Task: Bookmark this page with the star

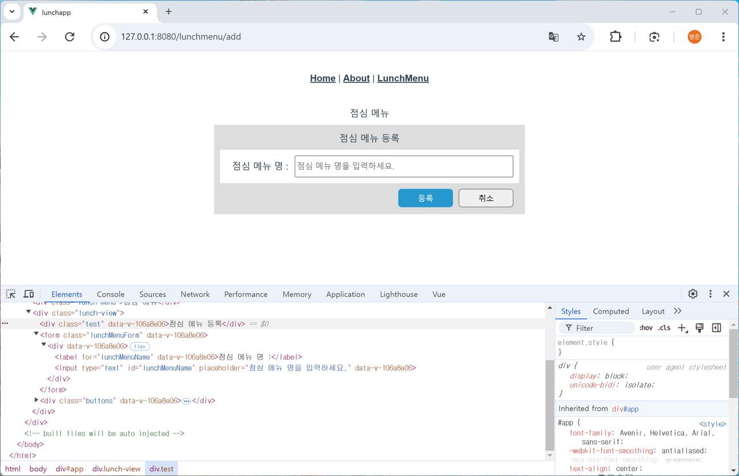Action: pos(581,37)
